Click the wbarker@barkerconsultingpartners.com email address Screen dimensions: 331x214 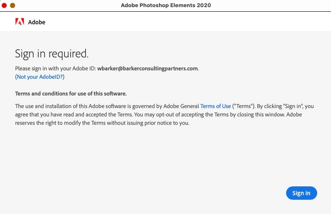tap(147, 69)
